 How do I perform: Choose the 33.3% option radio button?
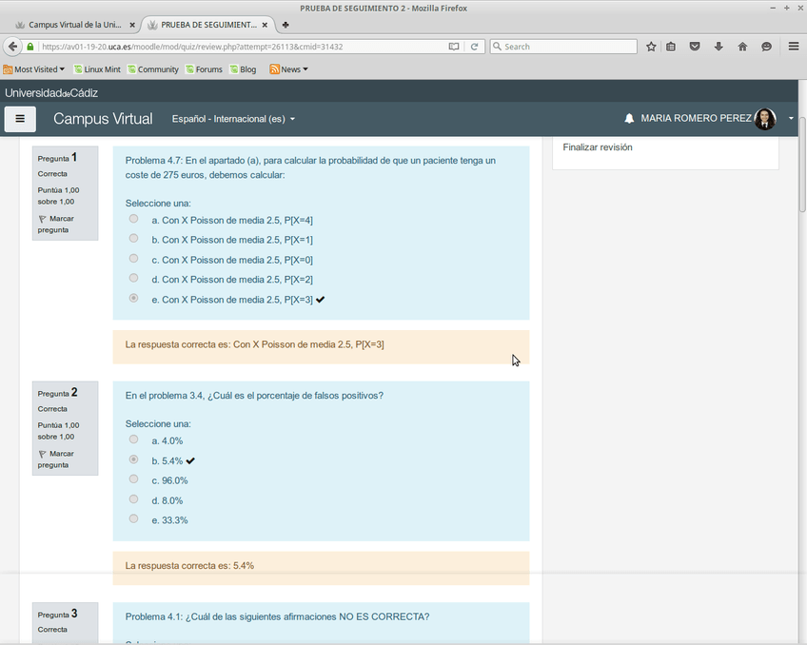[133, 519]
